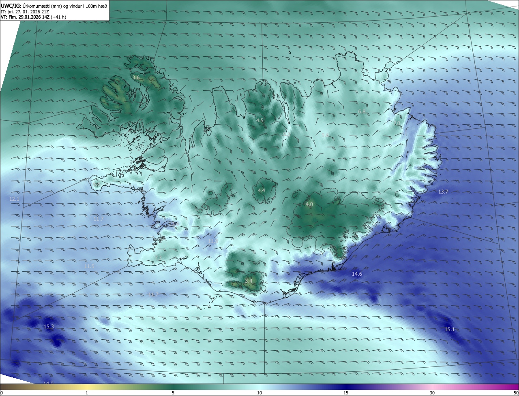Click the '9.6' value on the map
The width and height of the screenshot is (519, 396).
pyautogui.click(x=325, y=135)
